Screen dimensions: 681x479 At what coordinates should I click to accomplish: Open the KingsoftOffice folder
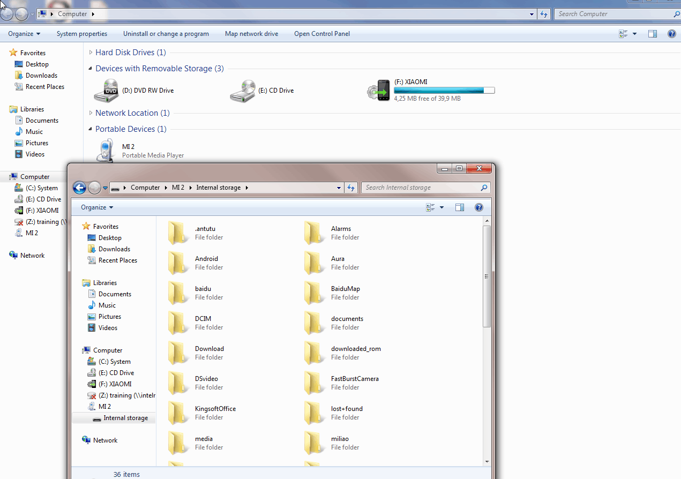pos(178,413)
